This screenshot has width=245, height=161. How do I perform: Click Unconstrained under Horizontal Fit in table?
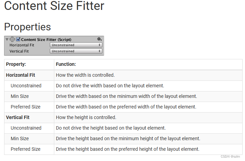click(26, 86)
